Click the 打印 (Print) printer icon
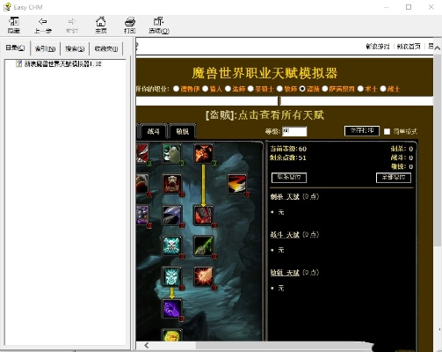The width and height of the screenshot is (442, 352). (130, 22)
